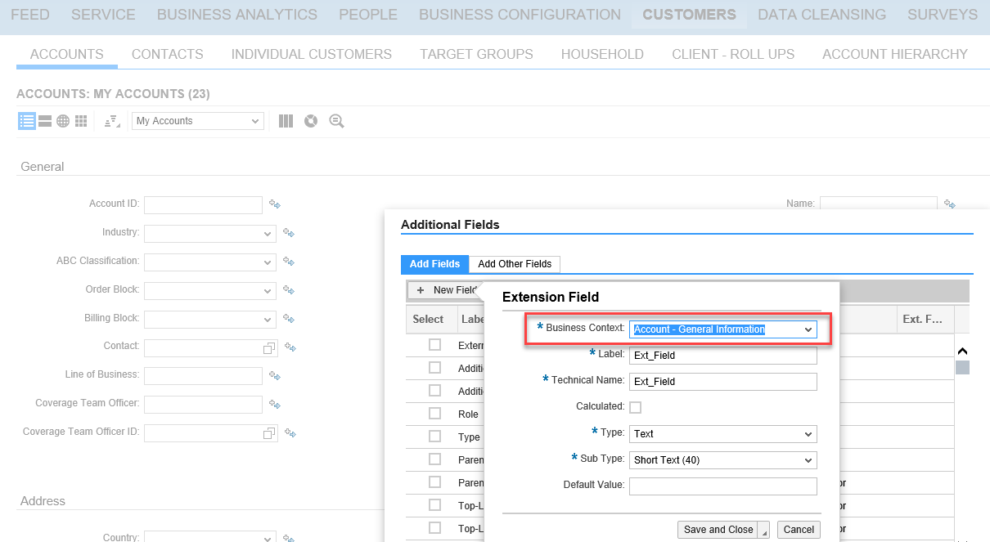
Task: Click adapt icon next to Coverage Team Officer
Action: 276,404
